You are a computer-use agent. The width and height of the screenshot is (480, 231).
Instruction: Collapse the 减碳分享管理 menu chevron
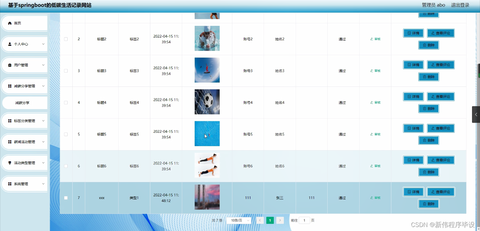pyautogui.click(x=43, y=86)
